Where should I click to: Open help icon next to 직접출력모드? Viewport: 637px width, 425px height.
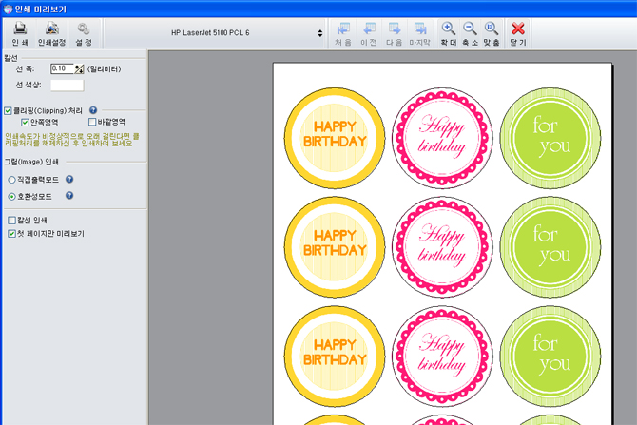tap(69, 179)
